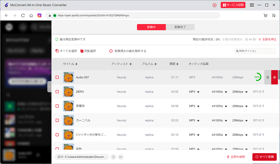The height and width of the screenshot is (164, 280).
Task: Click the Spotify site icon in address bar
Action: pos(55,15)
